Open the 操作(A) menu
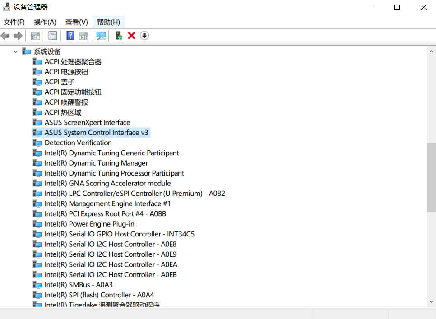 (x=45, y=22)
